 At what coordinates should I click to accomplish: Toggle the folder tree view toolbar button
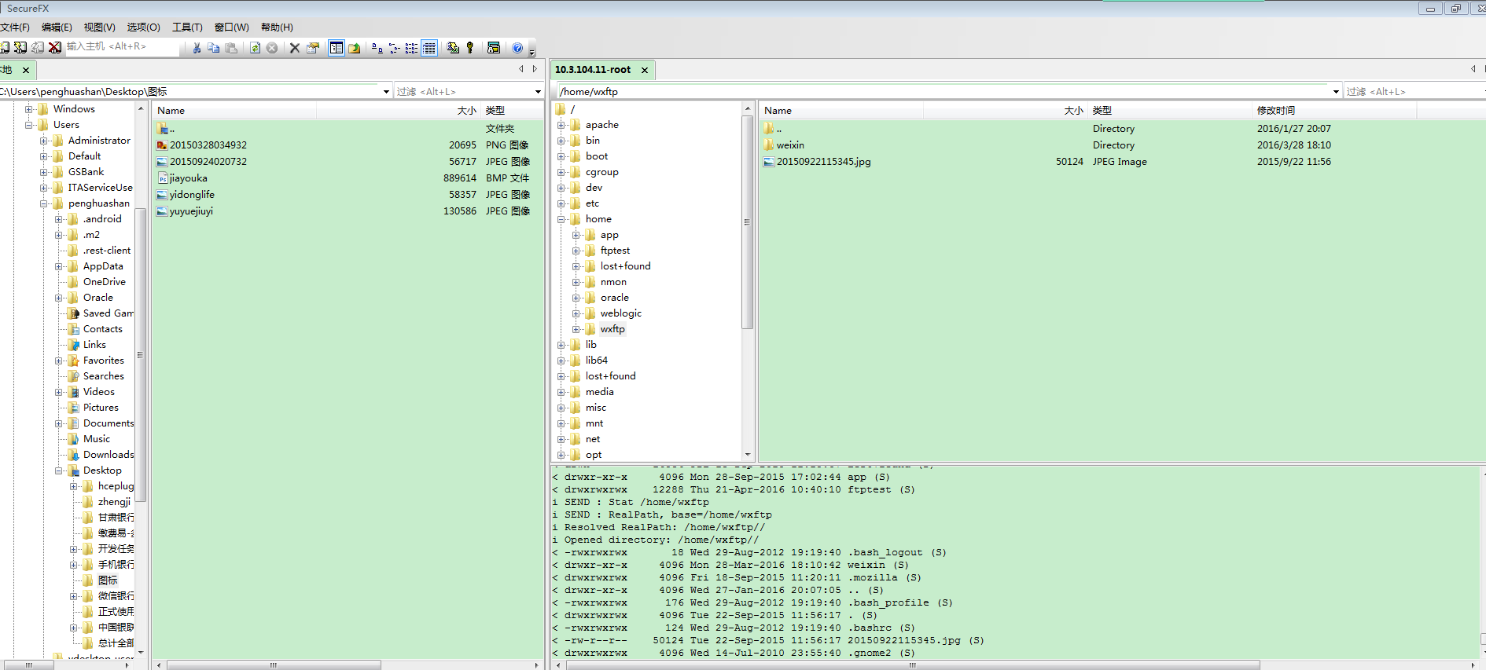[337, 48]
